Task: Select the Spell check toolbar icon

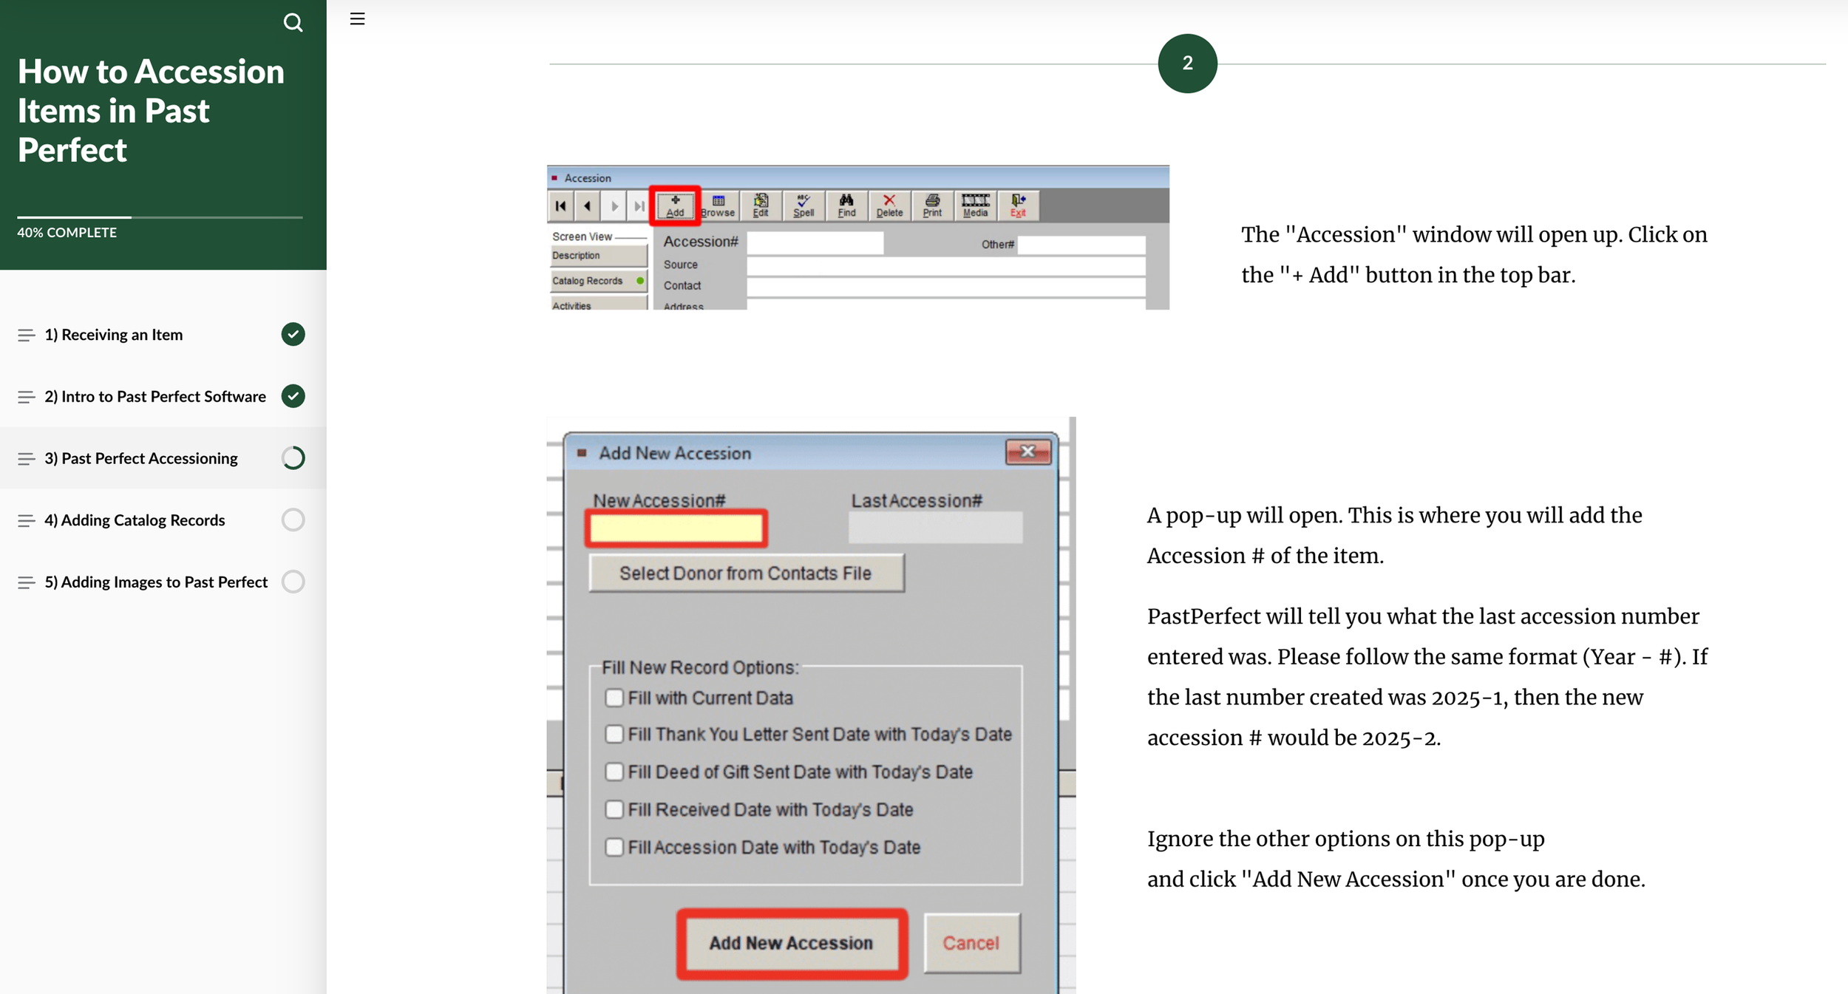Action: (x=804, y=205)
